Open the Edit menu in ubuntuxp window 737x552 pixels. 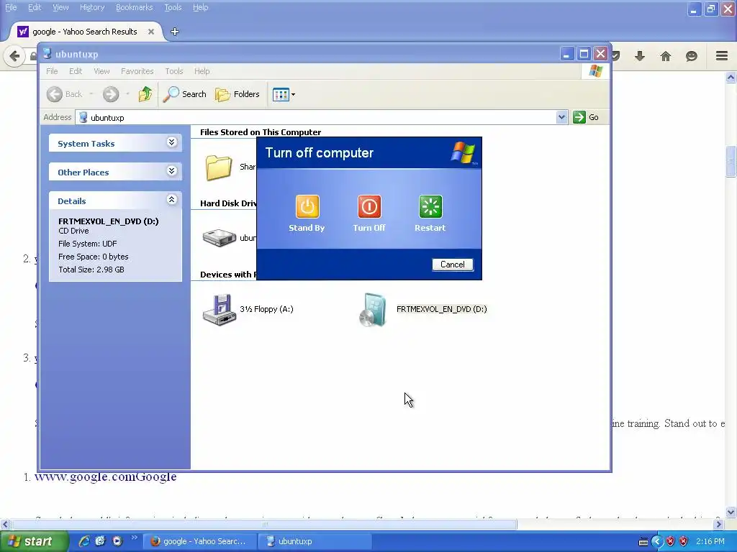pyautogui.click(x=76, y=71)
